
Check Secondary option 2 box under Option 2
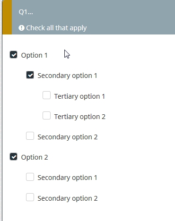30,197
